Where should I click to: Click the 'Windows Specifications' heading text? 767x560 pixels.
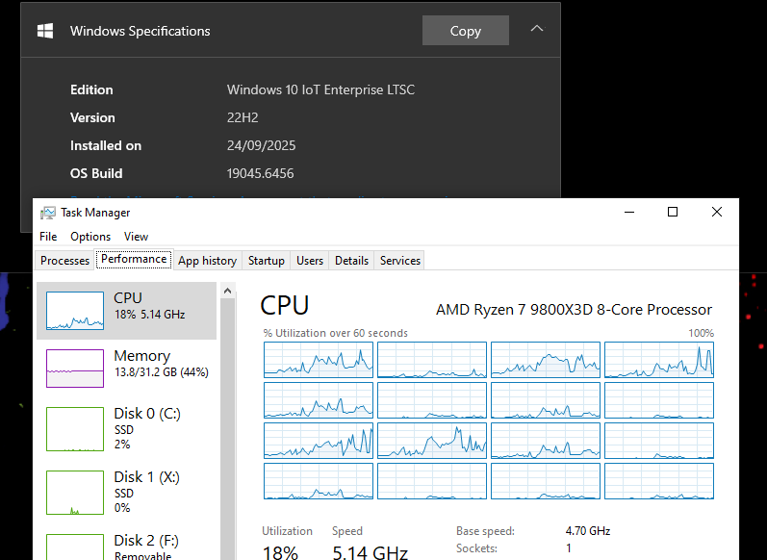click(140, 31)
